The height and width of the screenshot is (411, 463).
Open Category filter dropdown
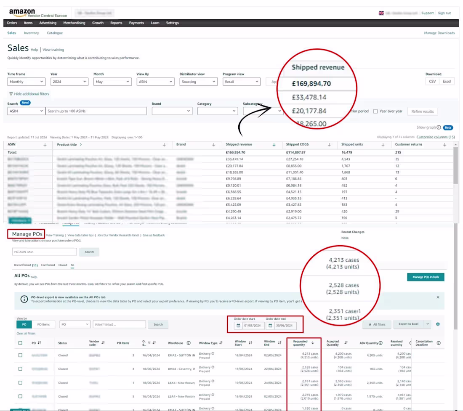coord(218,111)
